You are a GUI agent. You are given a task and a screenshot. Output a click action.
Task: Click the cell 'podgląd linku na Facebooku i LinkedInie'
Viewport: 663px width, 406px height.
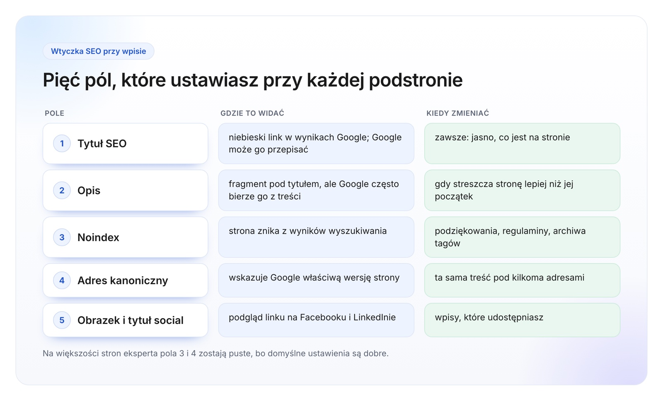316,320
